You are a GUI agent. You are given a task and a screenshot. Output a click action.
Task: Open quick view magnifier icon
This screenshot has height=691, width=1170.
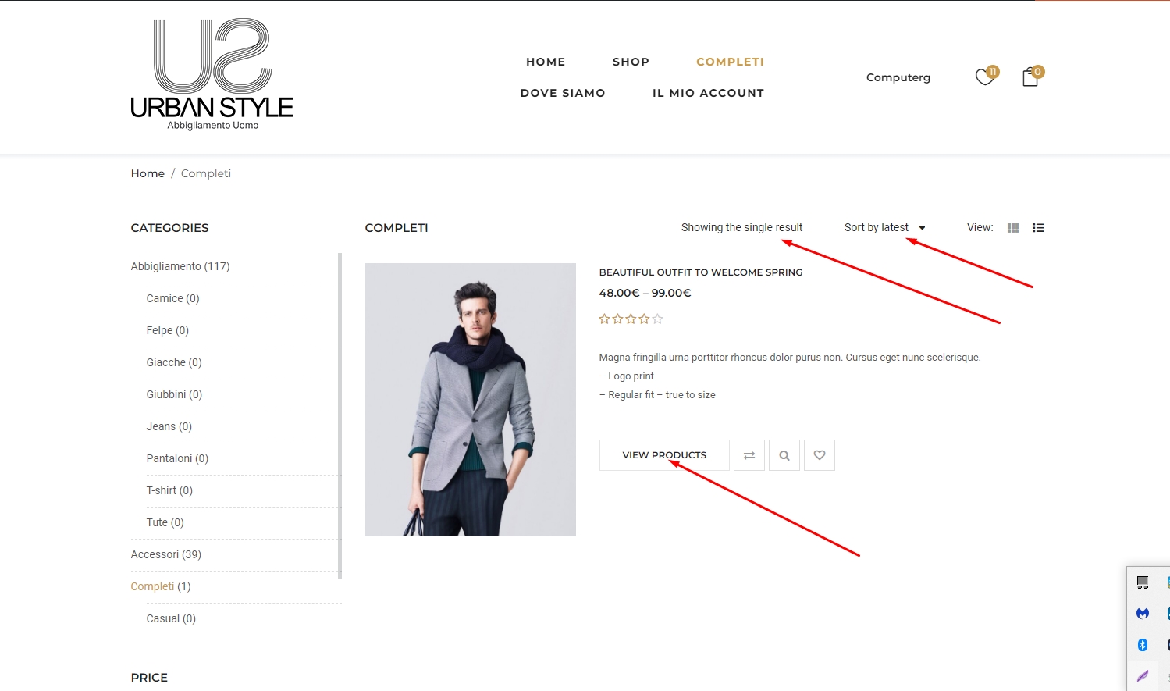coord(784,455)
